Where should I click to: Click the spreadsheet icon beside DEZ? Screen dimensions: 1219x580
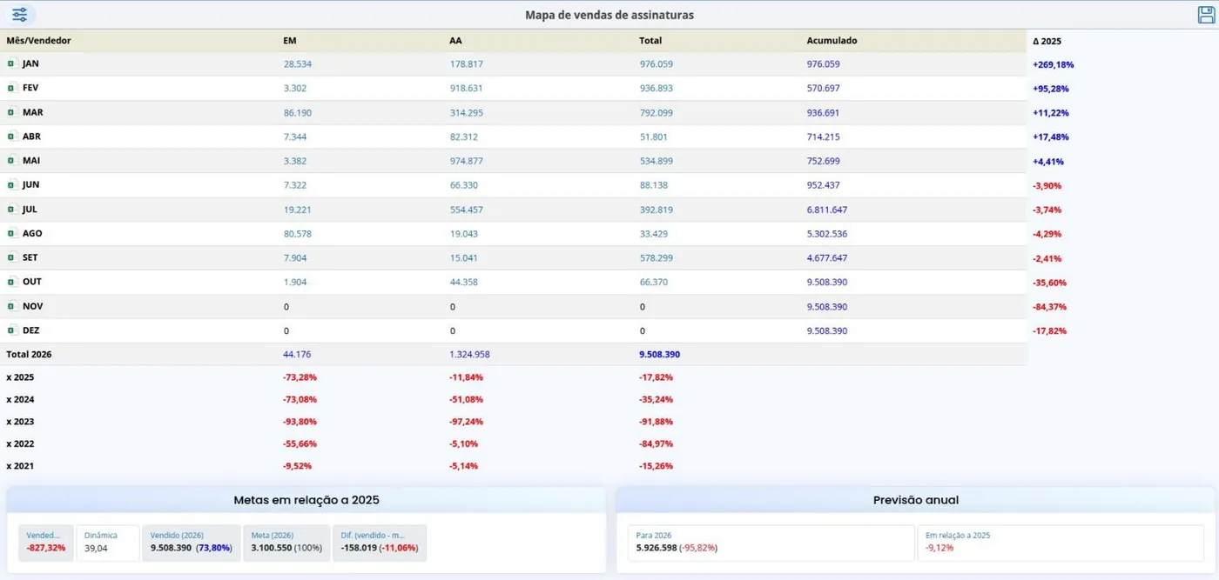[x=11, y=330]
